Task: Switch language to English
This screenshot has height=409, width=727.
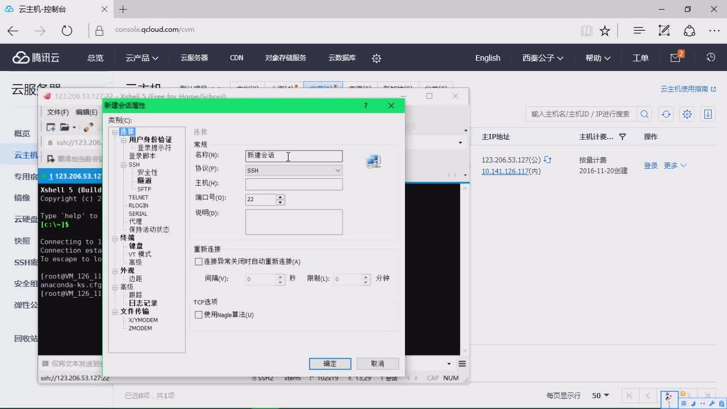Action: click(488, 58)
